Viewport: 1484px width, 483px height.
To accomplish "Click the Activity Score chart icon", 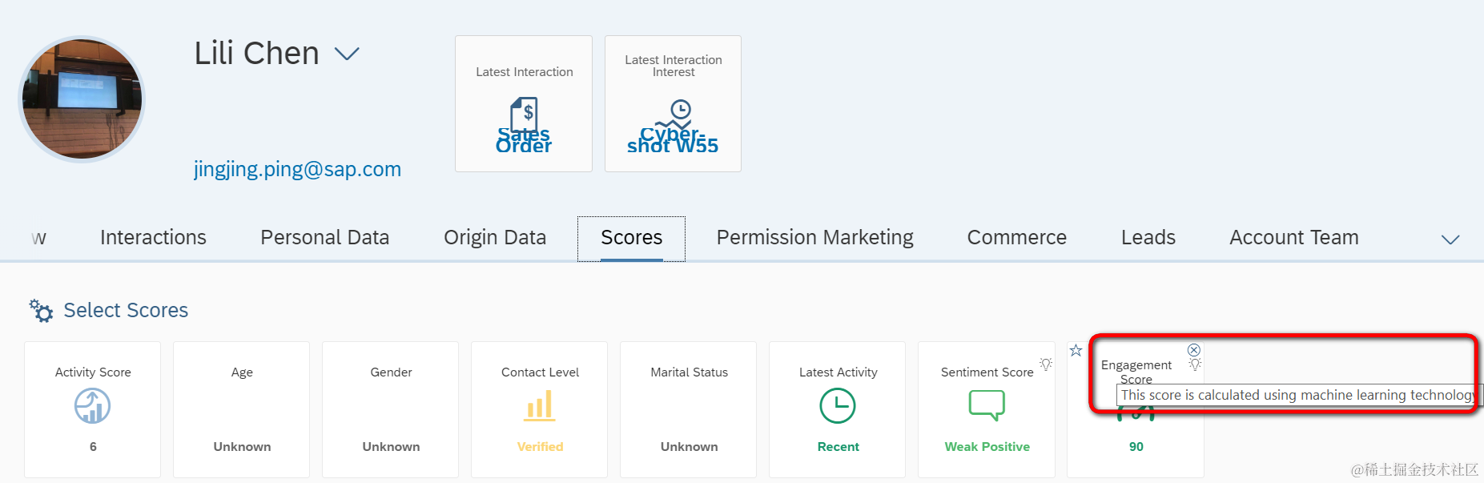I will (x=93, y=406).
